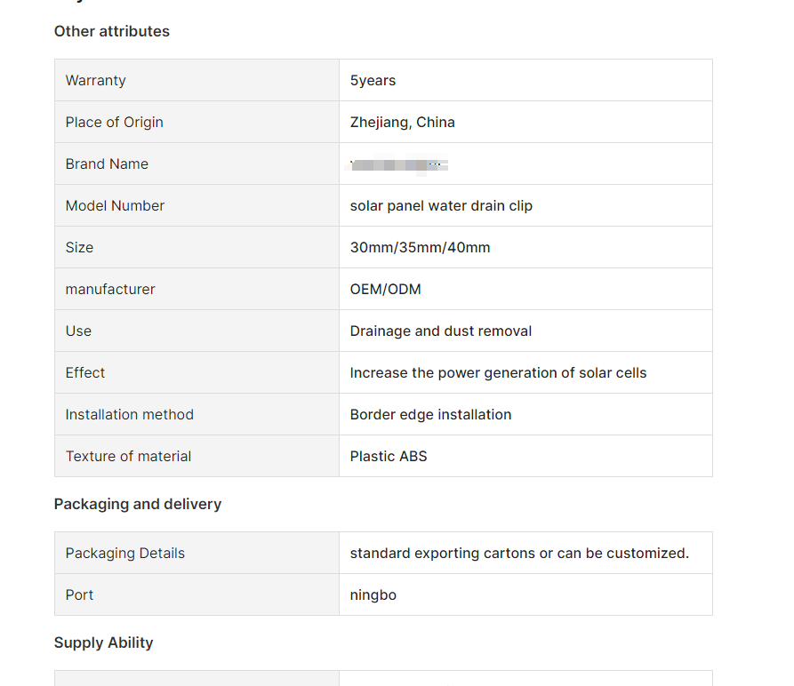
Task: Click the "30mm/35mm/40mm" size value
Action: pos(420,247)
